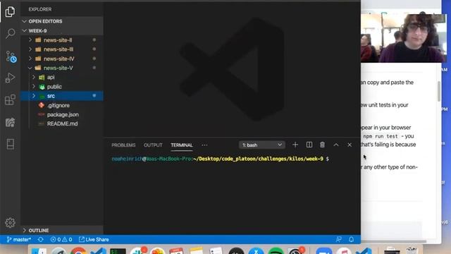Click 'npm run test' code in background page
Screen dimensions: 451x254
pyautogui.click(x=381, y=136)
